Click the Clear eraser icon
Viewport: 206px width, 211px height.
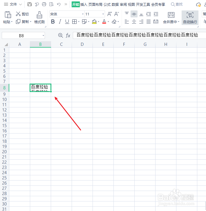[x=114, y=21]
